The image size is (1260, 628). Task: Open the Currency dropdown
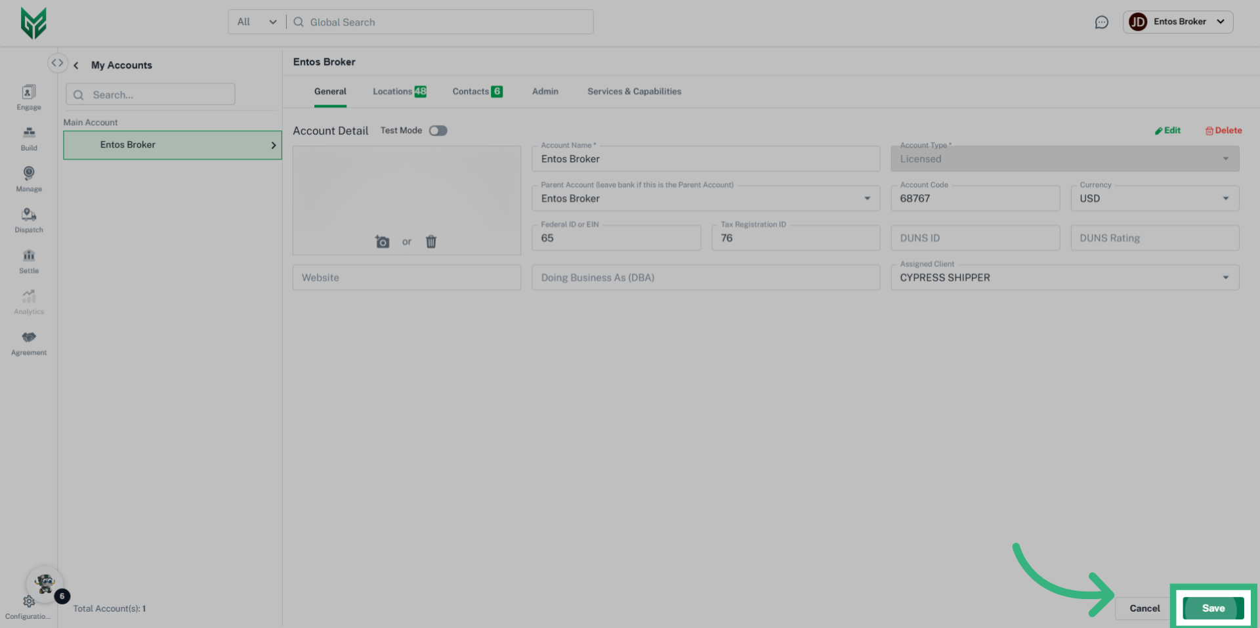pyautogui.click(x=1155, y=198)
